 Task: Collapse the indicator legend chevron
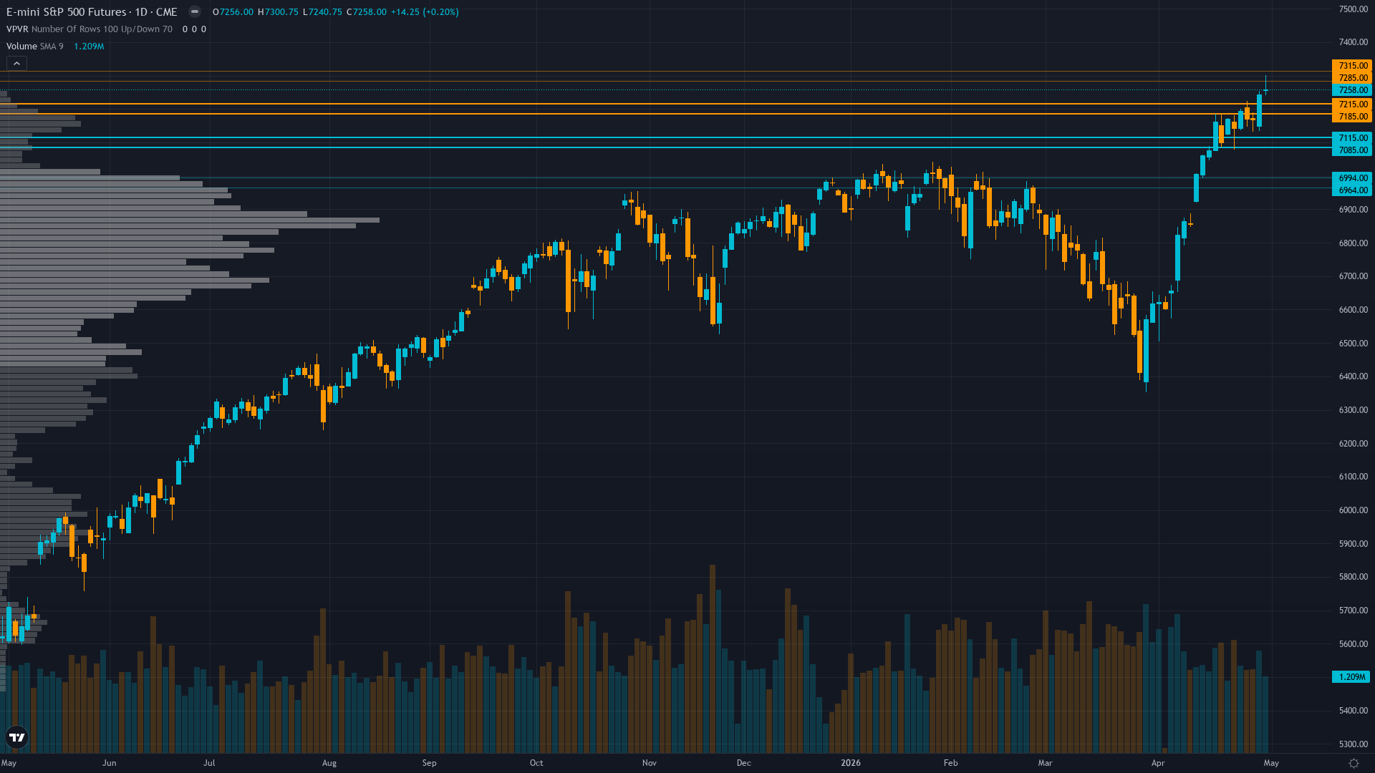coord(16,64)
